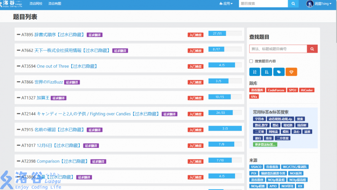Open the 洛谷网校 menu item
Viewport: 337px width, 190px height.
click(x=36, y=3)
